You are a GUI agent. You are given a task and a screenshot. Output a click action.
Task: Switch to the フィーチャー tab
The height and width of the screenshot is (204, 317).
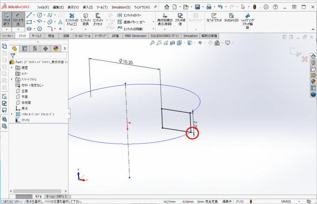[x=7, y=36]
